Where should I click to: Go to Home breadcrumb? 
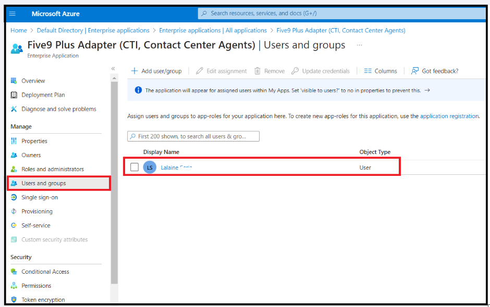pyautogui.click(x=19, y=30)
